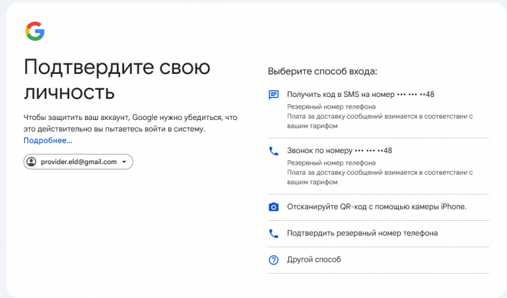
Task: Click the provider.eld@gmail.com account selector text
Action: [79, 162]
